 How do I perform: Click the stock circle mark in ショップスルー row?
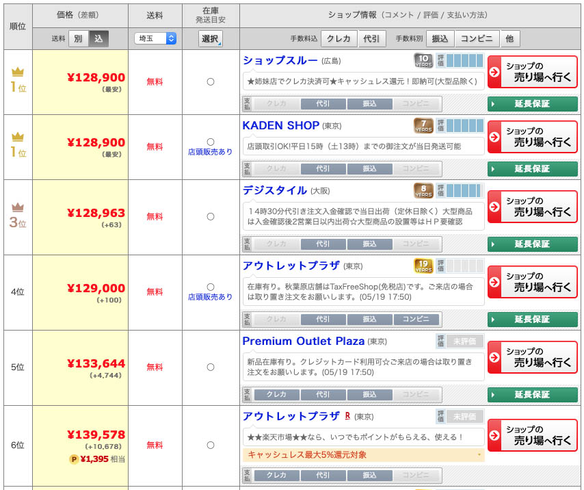click(211, 81)
